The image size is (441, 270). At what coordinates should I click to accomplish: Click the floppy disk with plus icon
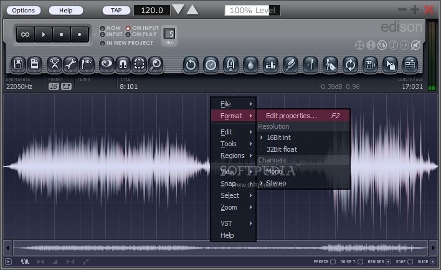point(371,65)
